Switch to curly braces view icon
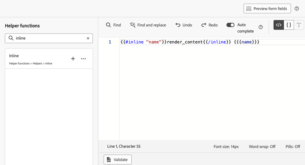This screenshot has height=165, width=305. [289, 25]
